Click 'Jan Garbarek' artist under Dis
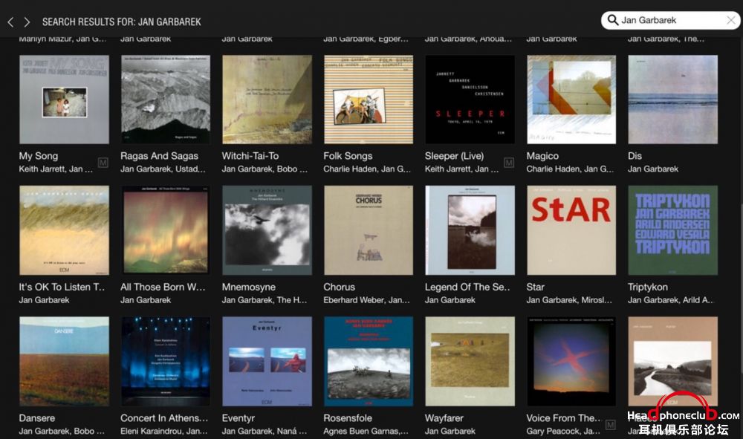 point(653,169)
